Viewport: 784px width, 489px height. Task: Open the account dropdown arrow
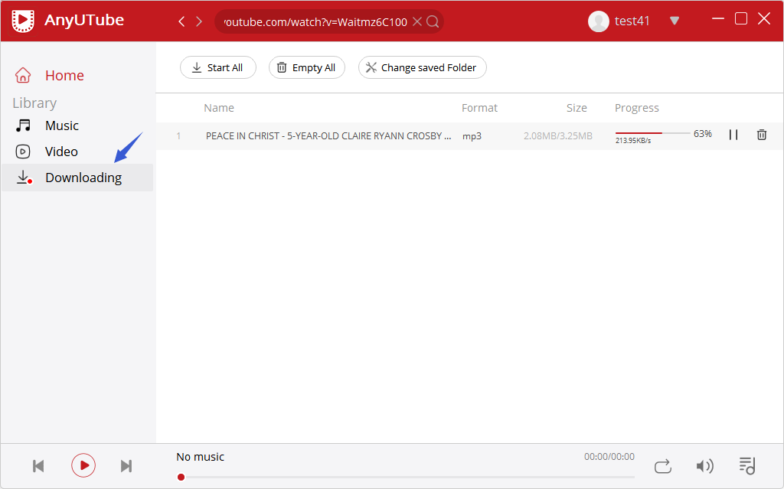(675, 21)
